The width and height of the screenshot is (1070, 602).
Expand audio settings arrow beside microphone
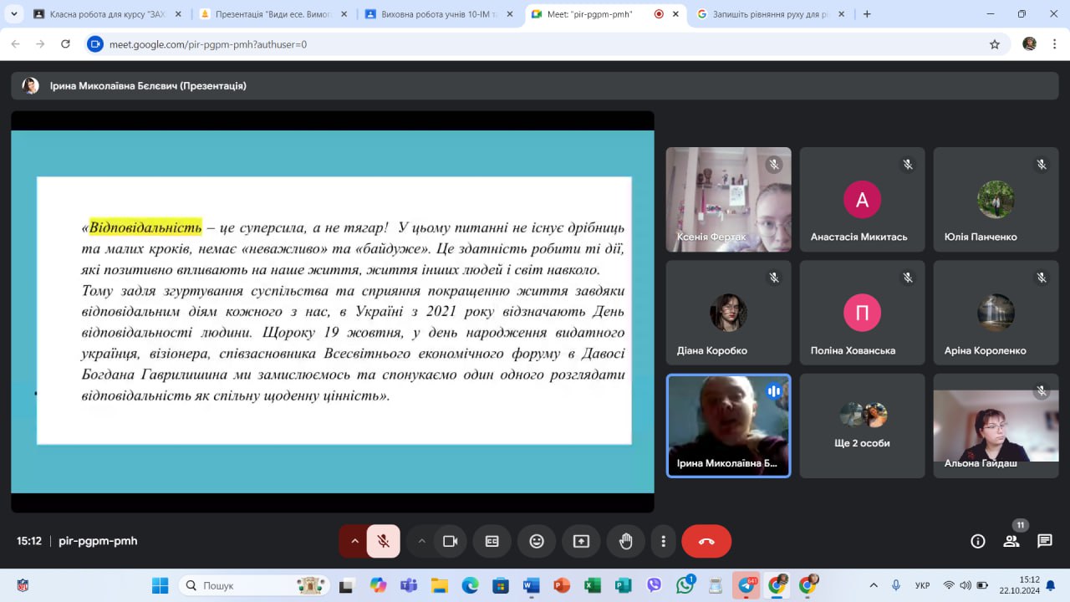click(354, 541)
